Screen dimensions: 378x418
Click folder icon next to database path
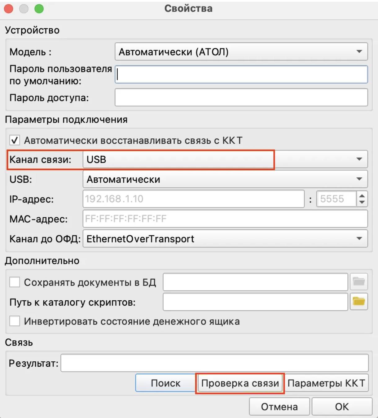click(359, 282)
